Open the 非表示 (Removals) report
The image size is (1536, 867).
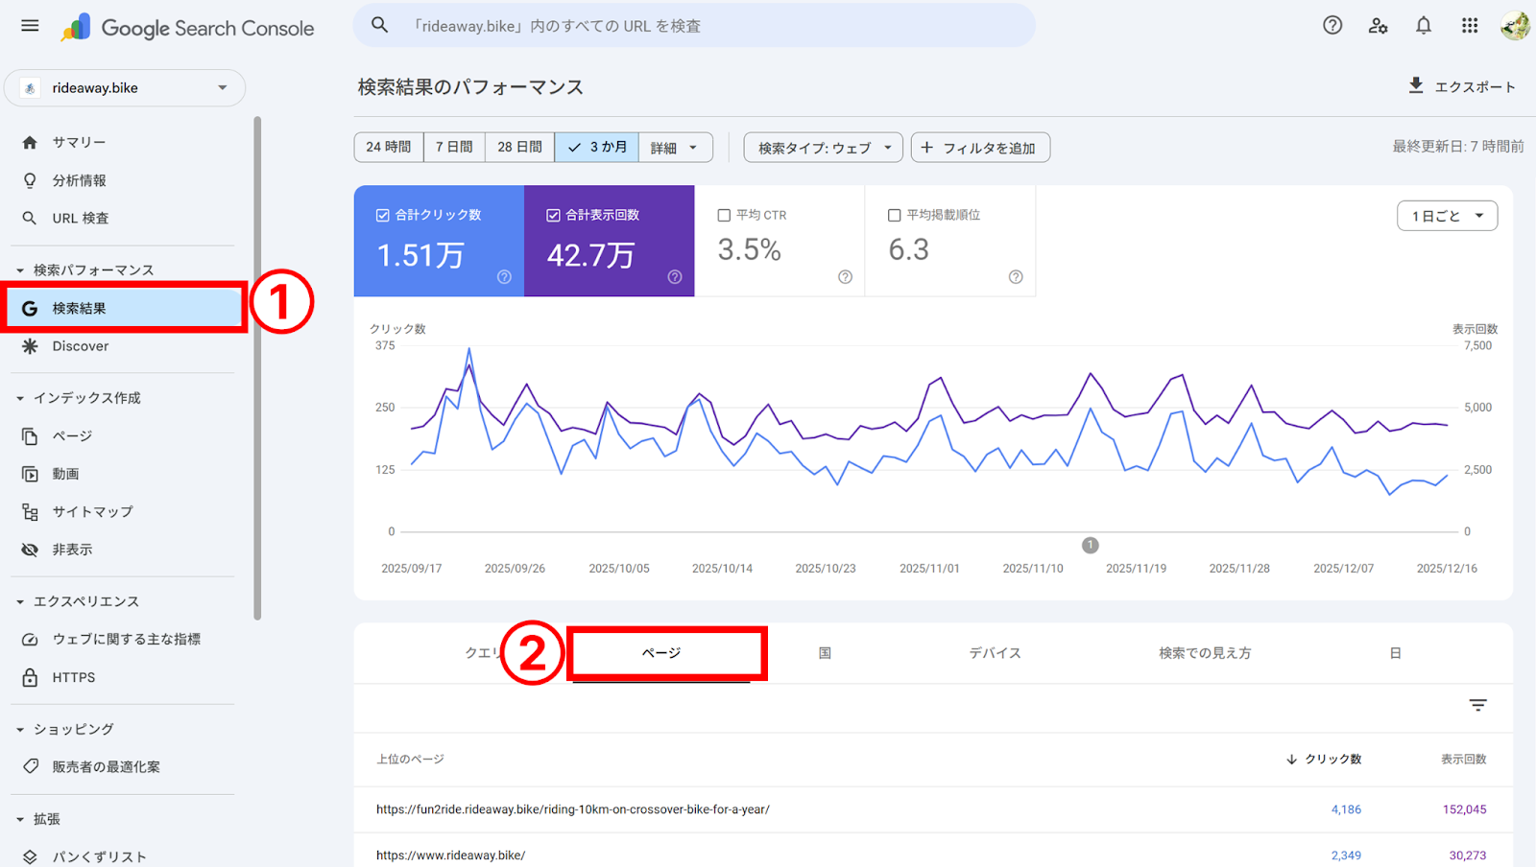pos(73,549)
